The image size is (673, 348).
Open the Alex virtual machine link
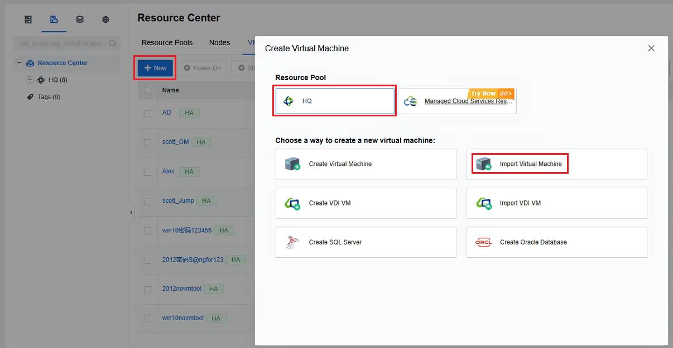coord(169,171)
